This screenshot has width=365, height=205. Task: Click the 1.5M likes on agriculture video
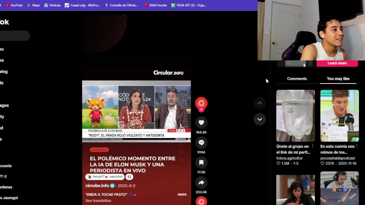tap(283, 163)
